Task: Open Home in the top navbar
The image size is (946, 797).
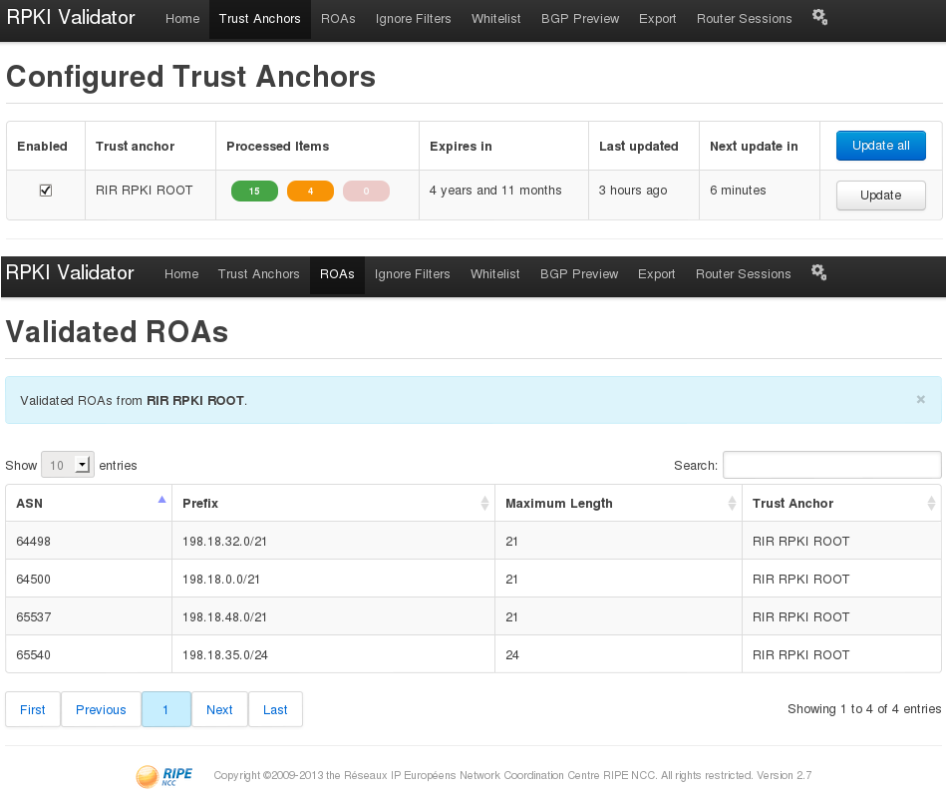Action: (x=182, y=19)
